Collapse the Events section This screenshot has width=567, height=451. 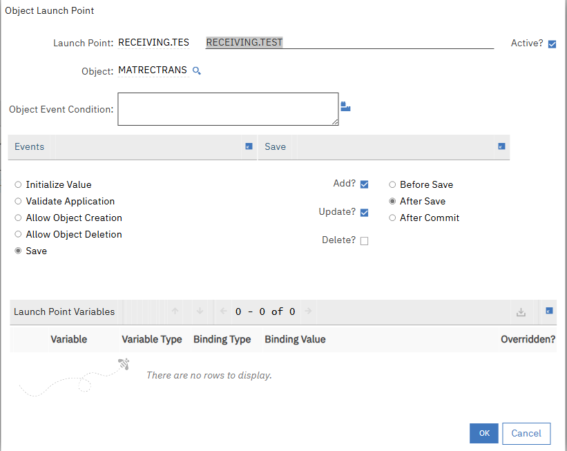click(x=249, y=146)
